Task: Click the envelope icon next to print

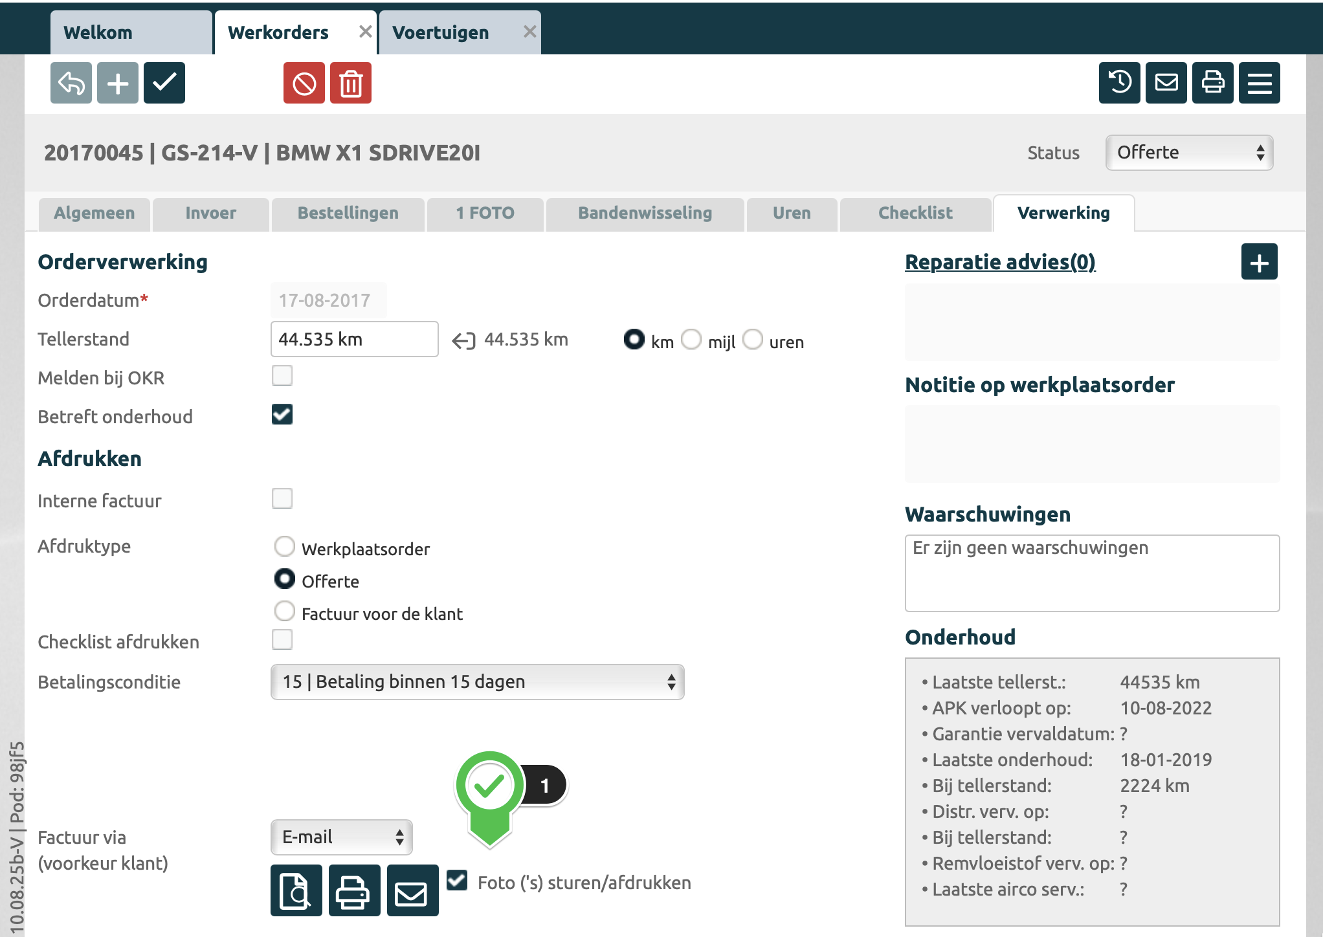Action: (412, 890)
